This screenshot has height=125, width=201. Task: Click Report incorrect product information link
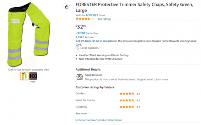click(x=100, y=120)
